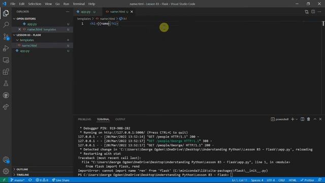
Task: Open the Extensions view
Action: coord(6,72)
